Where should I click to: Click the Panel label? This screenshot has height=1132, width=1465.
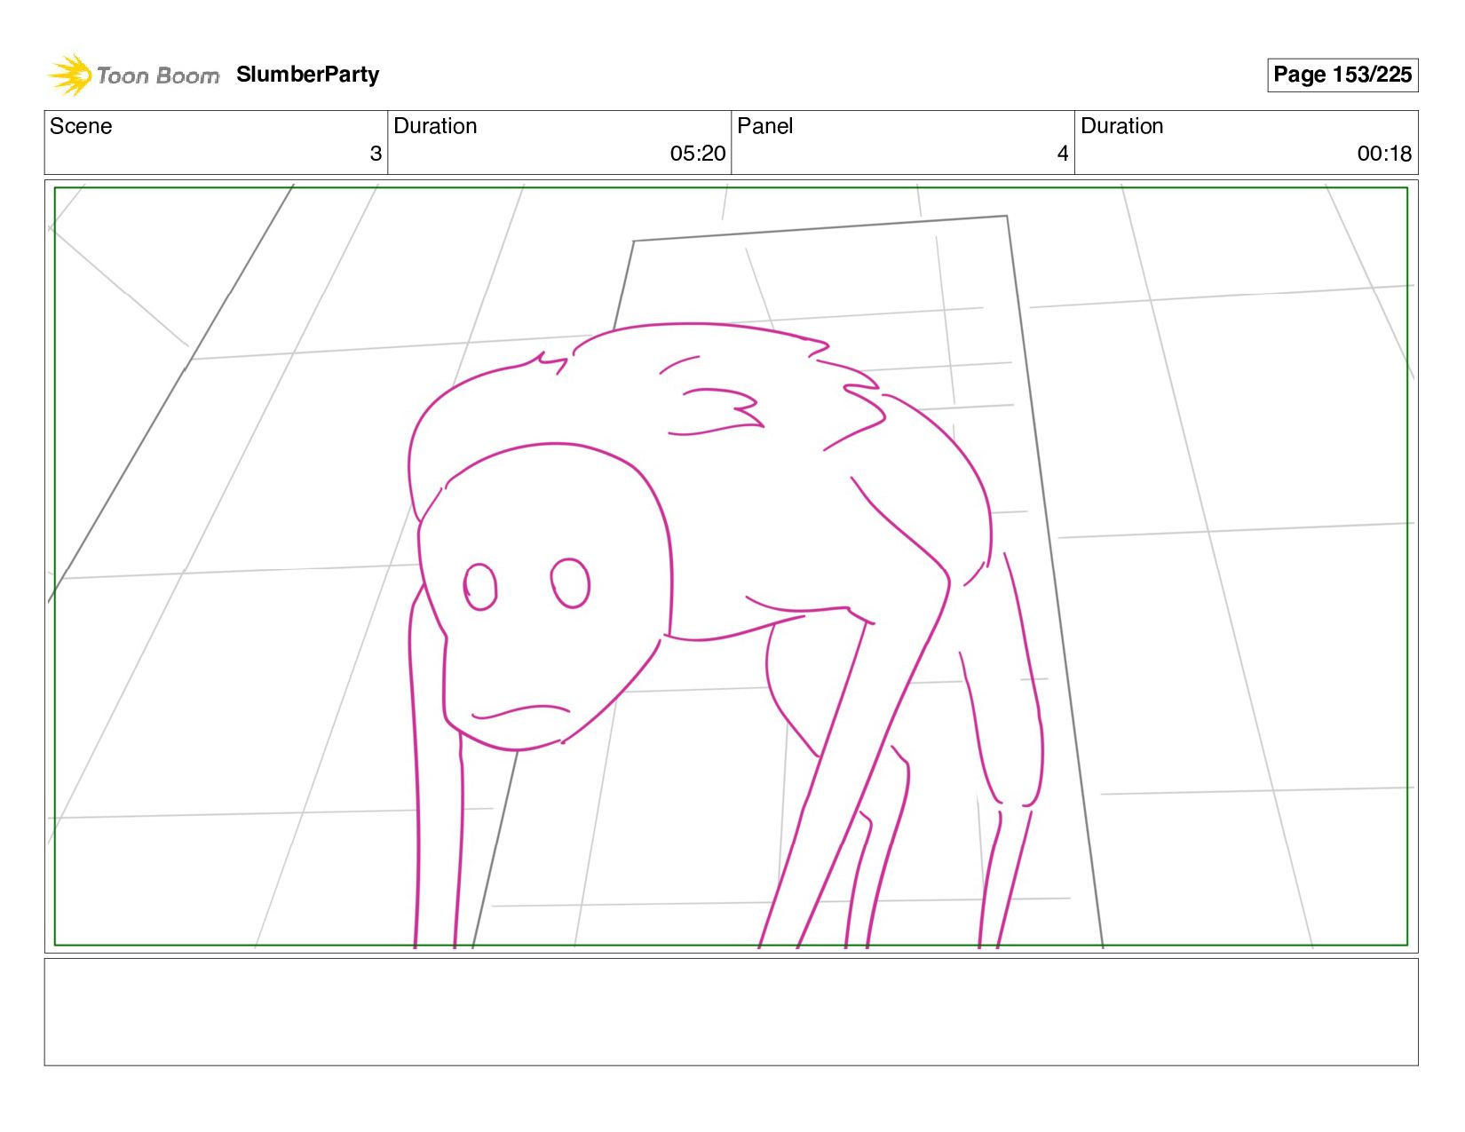[764, 126]
